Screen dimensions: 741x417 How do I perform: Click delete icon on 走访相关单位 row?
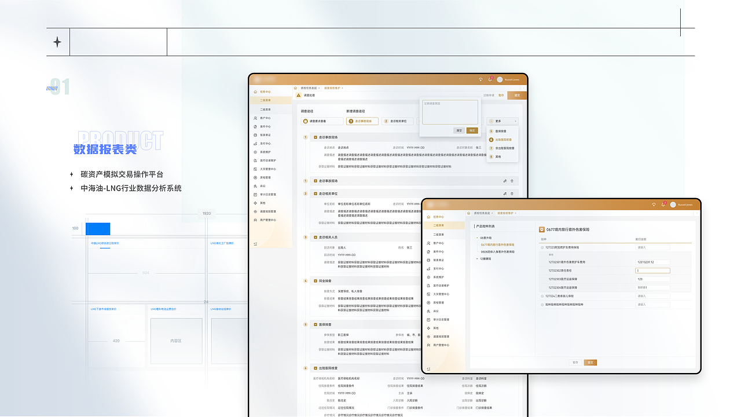coord(512,193)
